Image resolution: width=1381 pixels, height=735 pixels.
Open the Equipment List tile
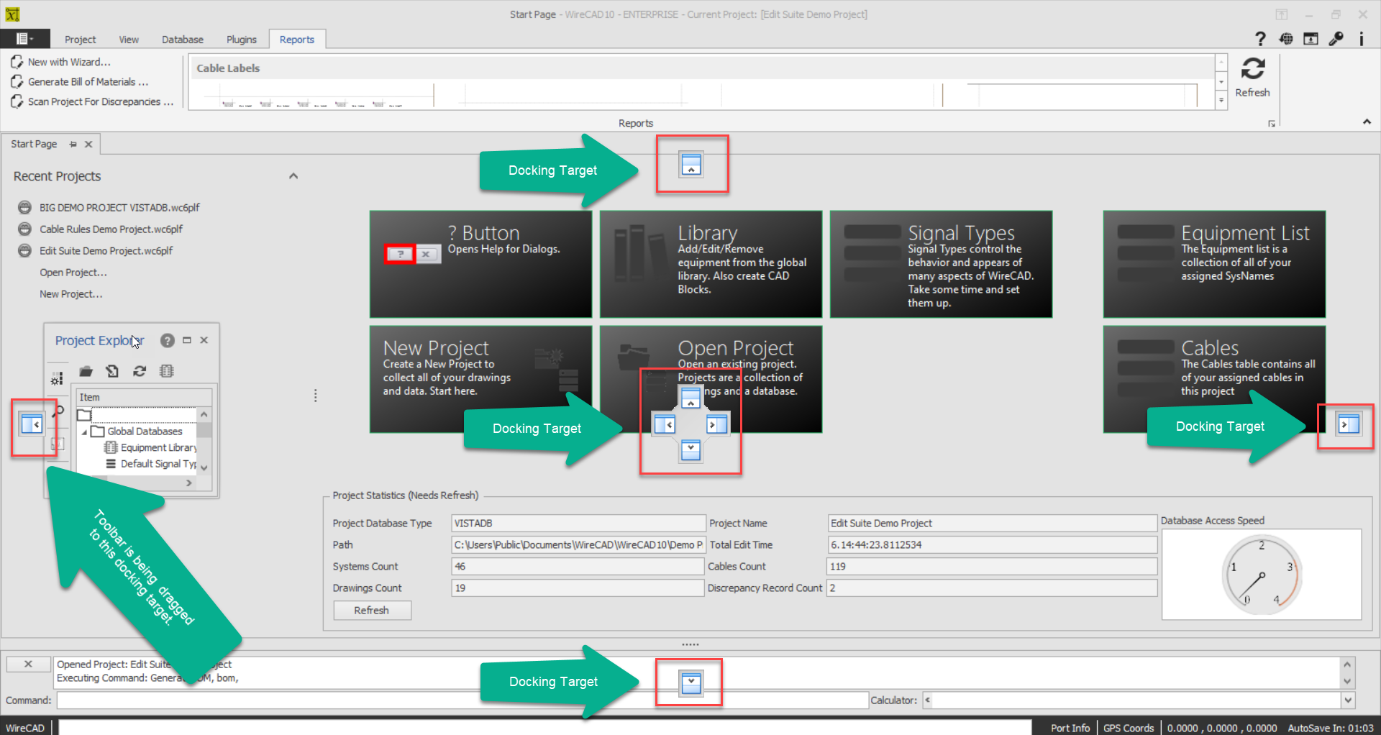click(1214, 264)
